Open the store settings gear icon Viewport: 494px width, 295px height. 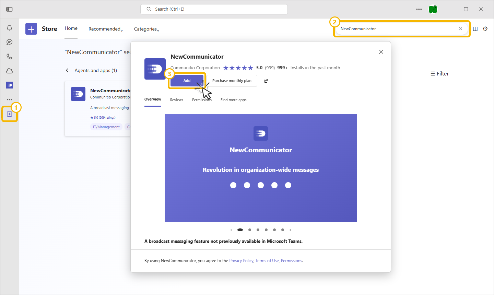485,29
